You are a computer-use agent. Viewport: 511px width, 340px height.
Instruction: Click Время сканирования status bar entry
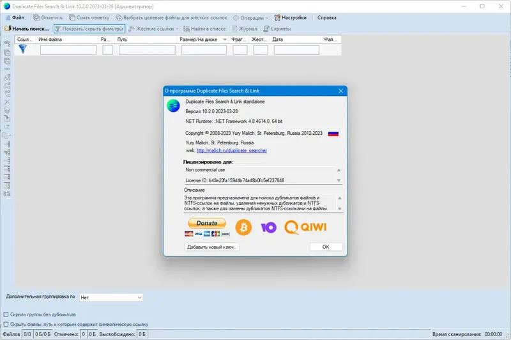467,334
